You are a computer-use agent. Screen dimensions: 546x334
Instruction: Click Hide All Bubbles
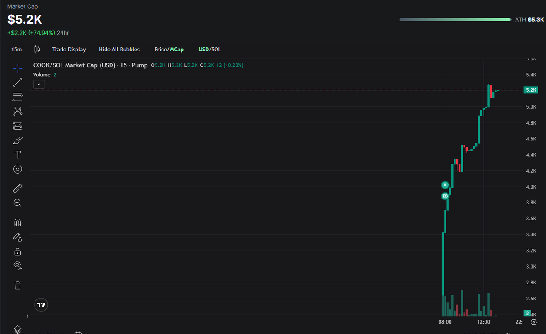(119, 49)
